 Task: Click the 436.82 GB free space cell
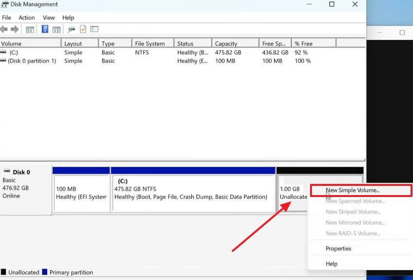[x=275, y=52]
